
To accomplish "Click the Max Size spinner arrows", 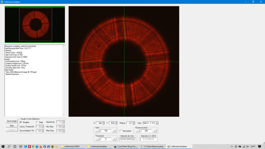I will click(x=63, y=131).
